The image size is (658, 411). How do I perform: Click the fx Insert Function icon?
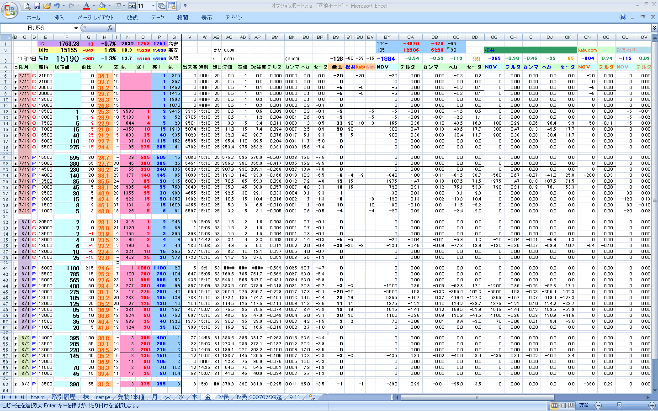[x=110, y=28]
